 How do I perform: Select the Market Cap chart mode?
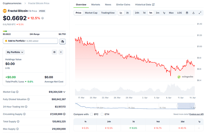click(91, 13)
